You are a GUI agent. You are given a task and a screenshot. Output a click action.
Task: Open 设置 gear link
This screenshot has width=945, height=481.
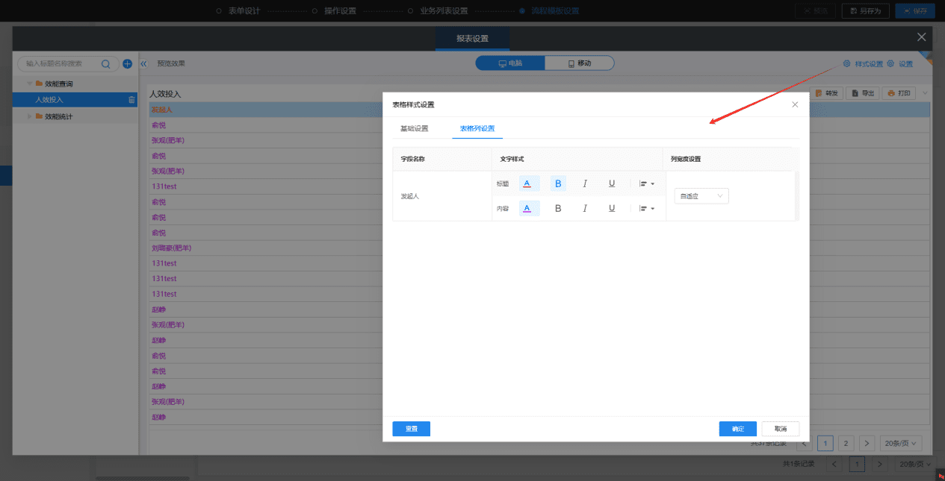900,64
